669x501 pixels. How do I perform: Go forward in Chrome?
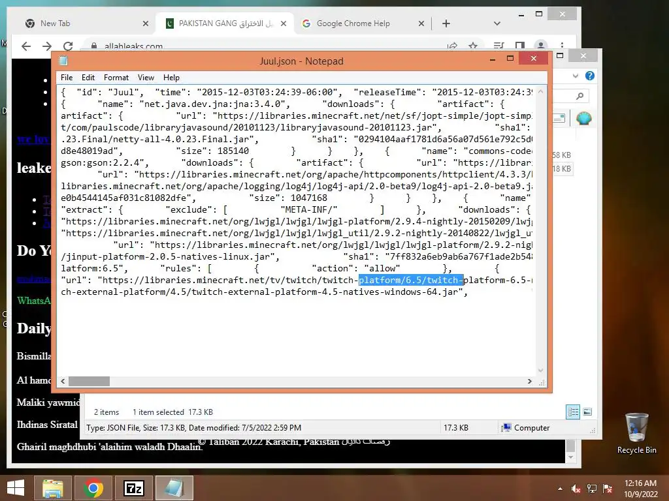pyautogui.click(x=47, y=46)
